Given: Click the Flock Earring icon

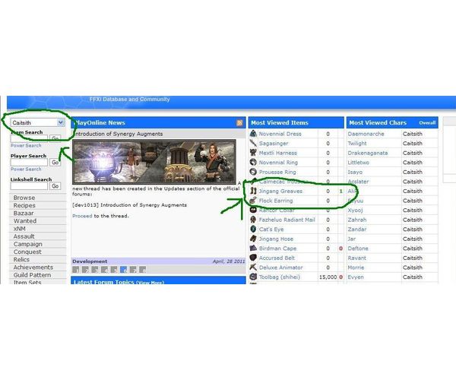Looking at the screenshot, I should (x=253, y=201).
